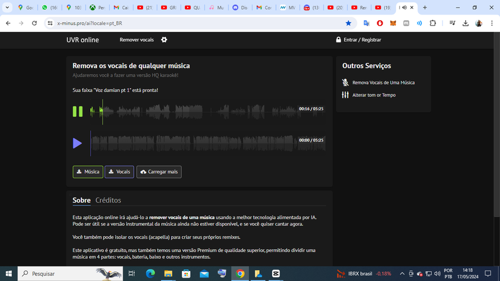The image size is (500, 281).
Task: Switch to the YouTube QU tab
Action: (x=193, y=8)
